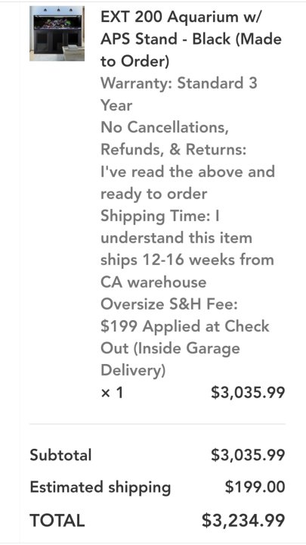Click the EXT 200 Aquarium product title
The image size is (306, 545).
pyautogui.click(x=191, y=39)
